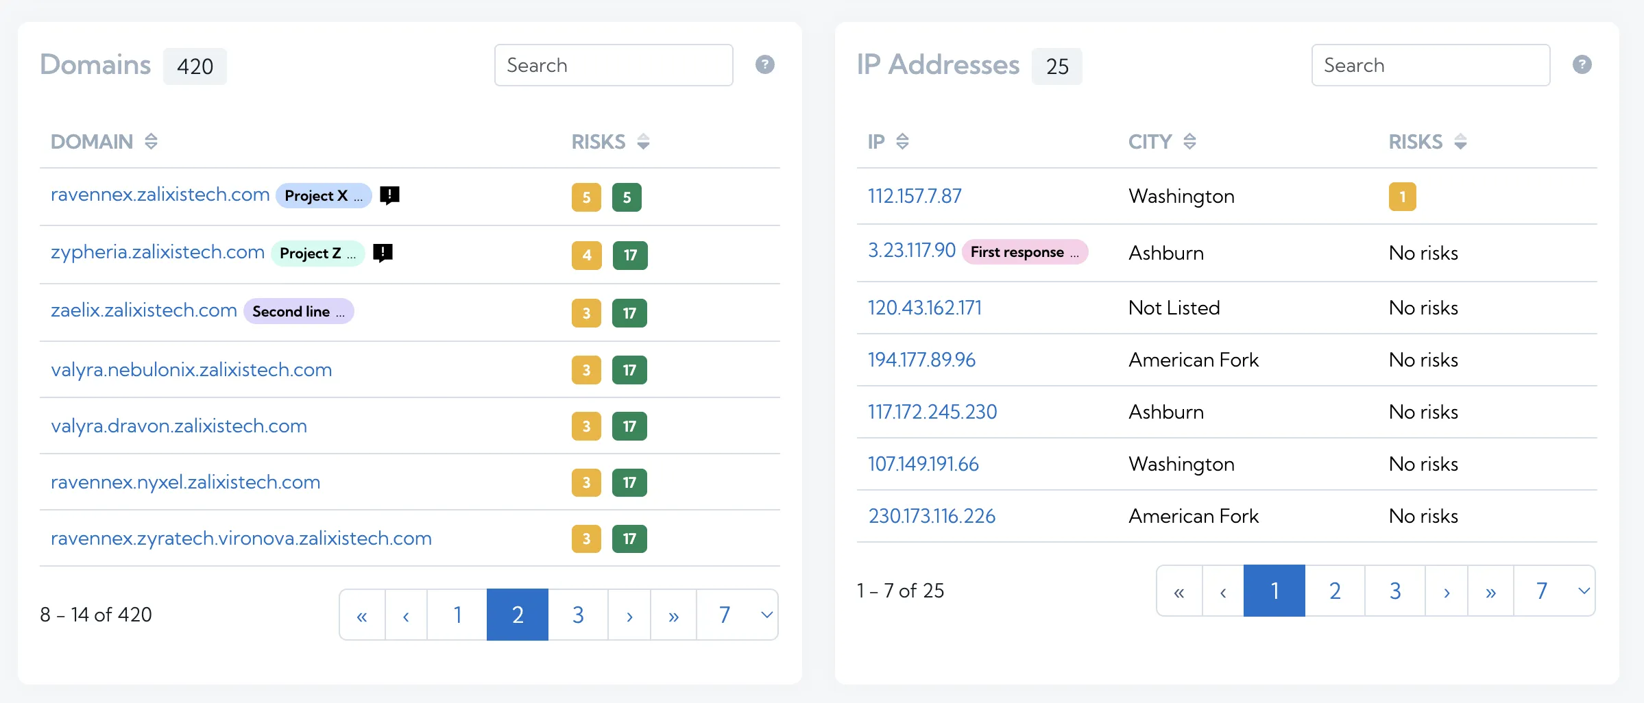Image resolution: width=1644 pixels, height=703 pixels.
Task: Sort the IP column
Action: coord(902,141)
